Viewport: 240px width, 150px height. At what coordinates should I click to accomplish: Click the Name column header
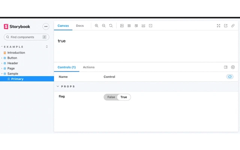coord(63,77)
